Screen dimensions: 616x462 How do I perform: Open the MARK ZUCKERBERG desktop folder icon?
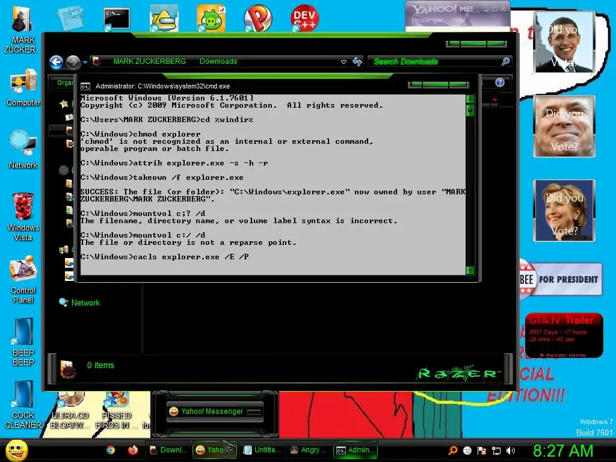click(23, 29)
